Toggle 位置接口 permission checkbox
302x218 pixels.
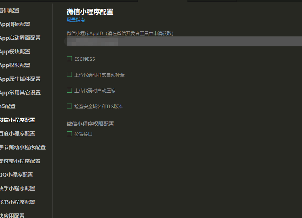[69, 134]
